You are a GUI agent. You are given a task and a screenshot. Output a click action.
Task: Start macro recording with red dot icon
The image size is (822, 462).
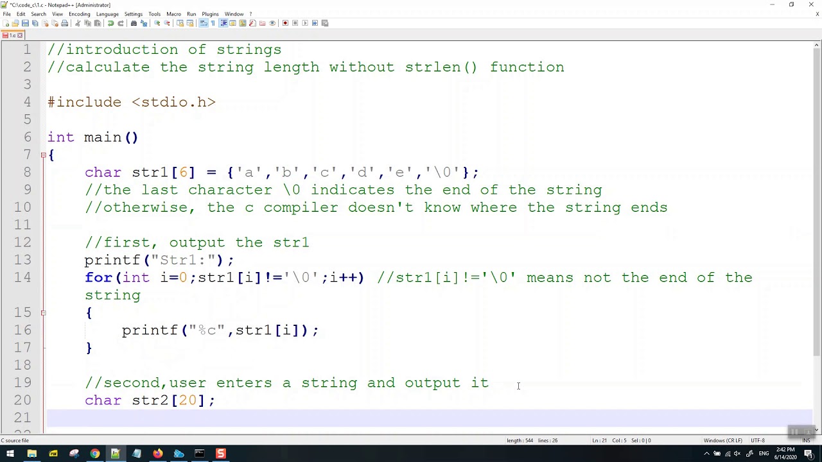point(285,23)
